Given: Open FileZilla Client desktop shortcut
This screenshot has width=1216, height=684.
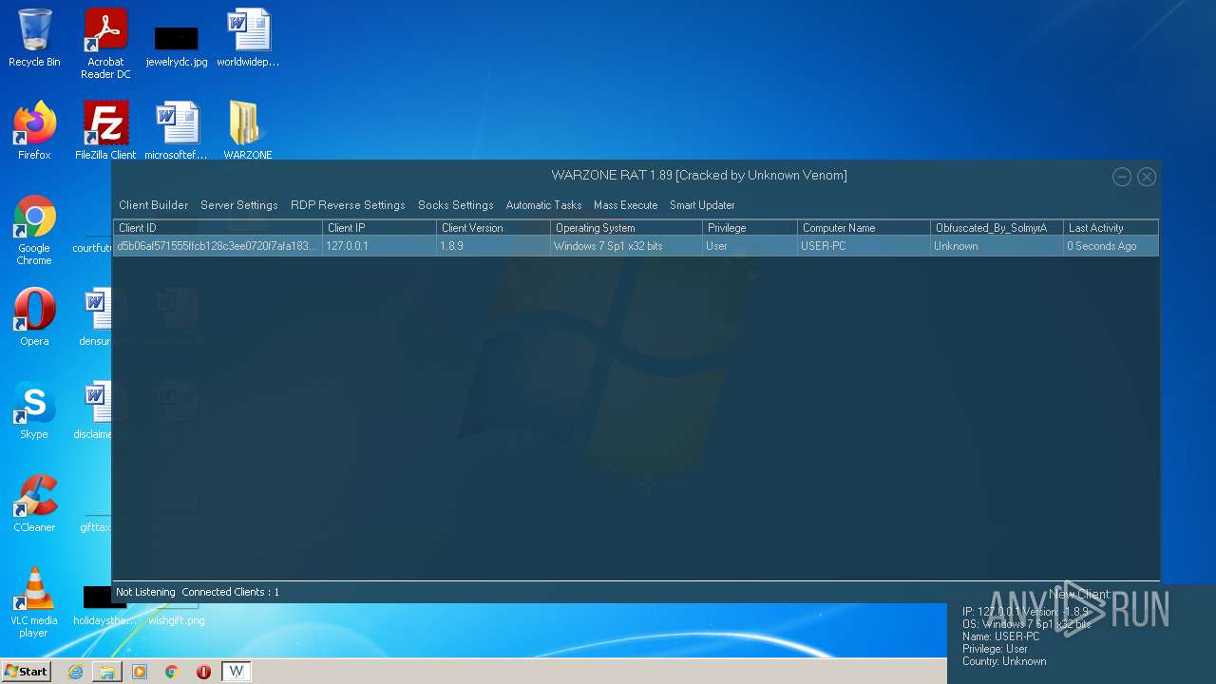Looking at the screenshot, I should coord(105,131).
